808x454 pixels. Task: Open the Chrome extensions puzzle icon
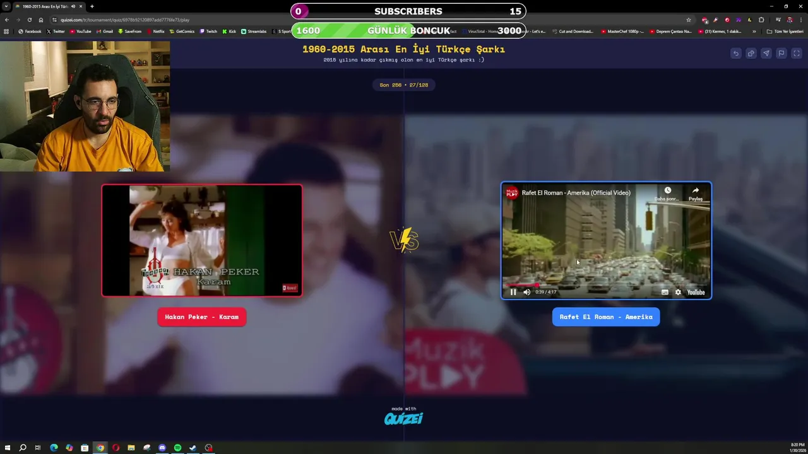tap(761, 20)
